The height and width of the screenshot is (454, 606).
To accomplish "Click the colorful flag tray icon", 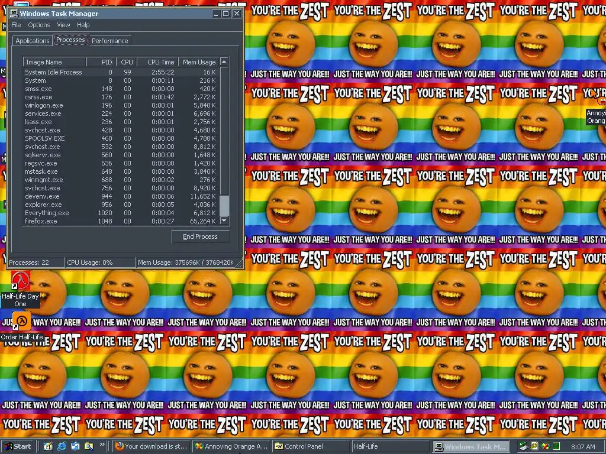I will (545, 446).
